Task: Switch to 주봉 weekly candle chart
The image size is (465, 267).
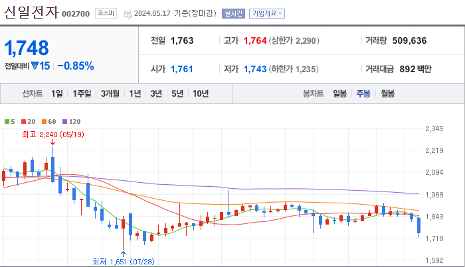Action: coord(363,93)
